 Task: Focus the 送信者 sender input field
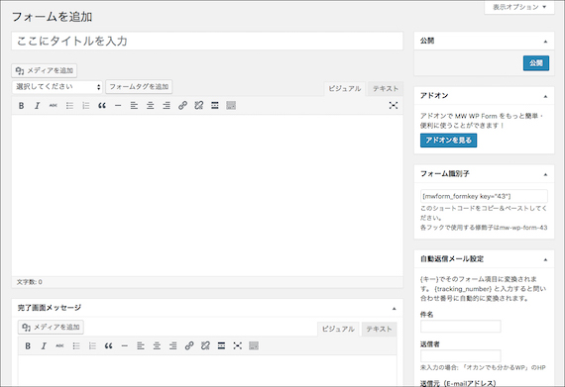(x=461, y=355)
